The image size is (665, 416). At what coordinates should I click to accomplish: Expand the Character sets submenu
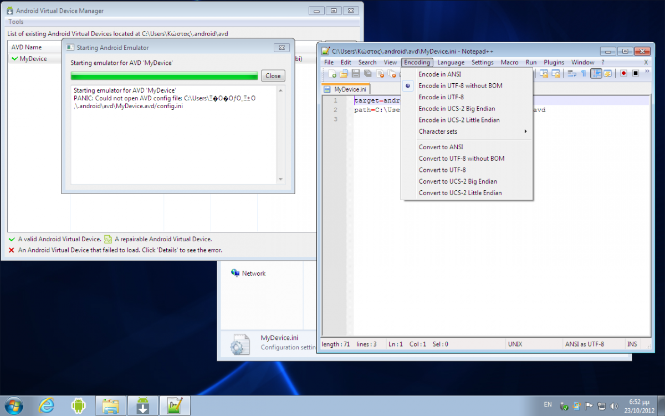coord(467,131)
